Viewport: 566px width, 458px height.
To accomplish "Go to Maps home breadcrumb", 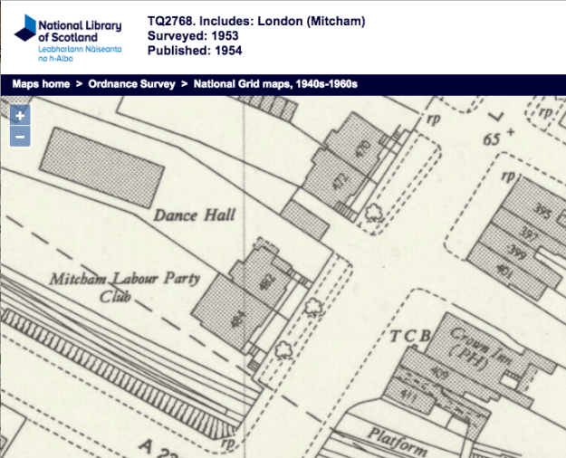I will [x=41, y=84].
